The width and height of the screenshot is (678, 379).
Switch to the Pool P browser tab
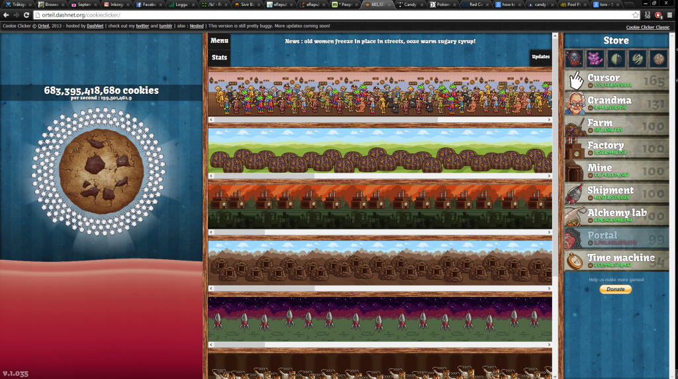click(x=573, y=5)
